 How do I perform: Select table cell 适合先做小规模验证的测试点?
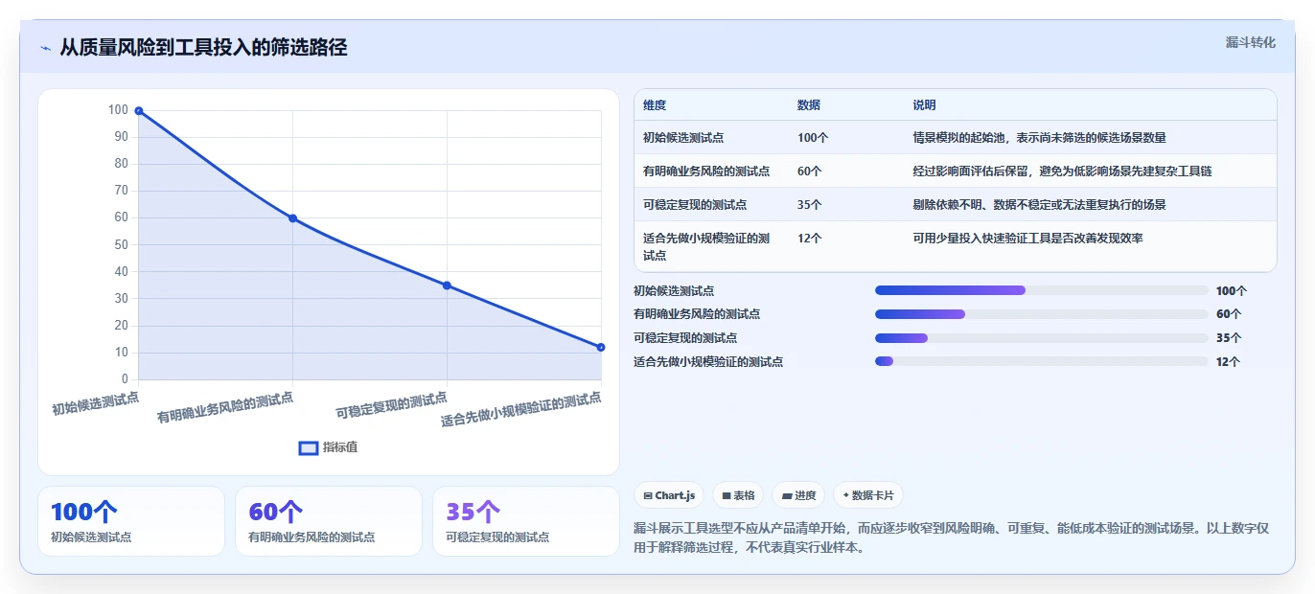click(x=706, y=247)
